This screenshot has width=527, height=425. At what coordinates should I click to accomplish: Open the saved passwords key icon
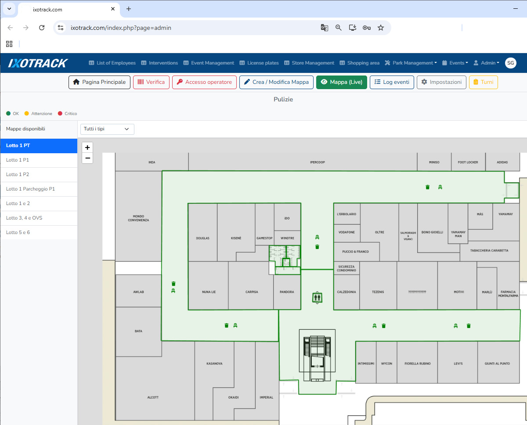(x=367, y=28)
